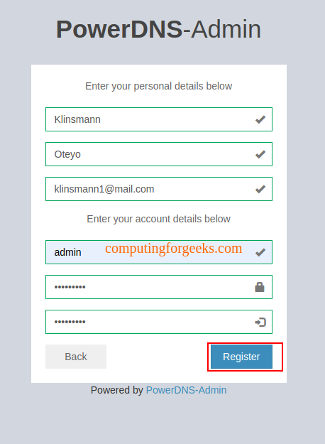Click the 'Powered by' footer text
The height and width of the screenshot is (444, 325).
tap(117, 390)
